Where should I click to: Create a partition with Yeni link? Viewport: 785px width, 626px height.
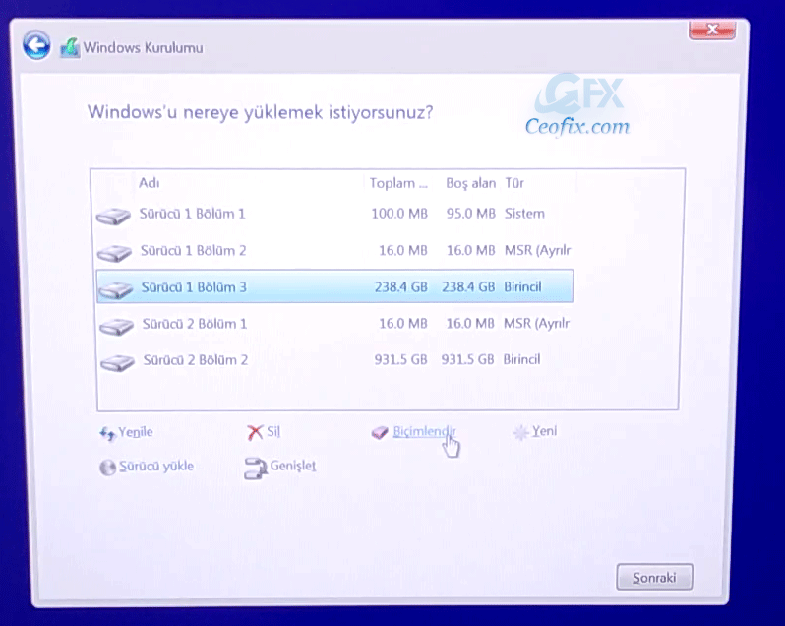pyautogui.click(x=544, y=431)
